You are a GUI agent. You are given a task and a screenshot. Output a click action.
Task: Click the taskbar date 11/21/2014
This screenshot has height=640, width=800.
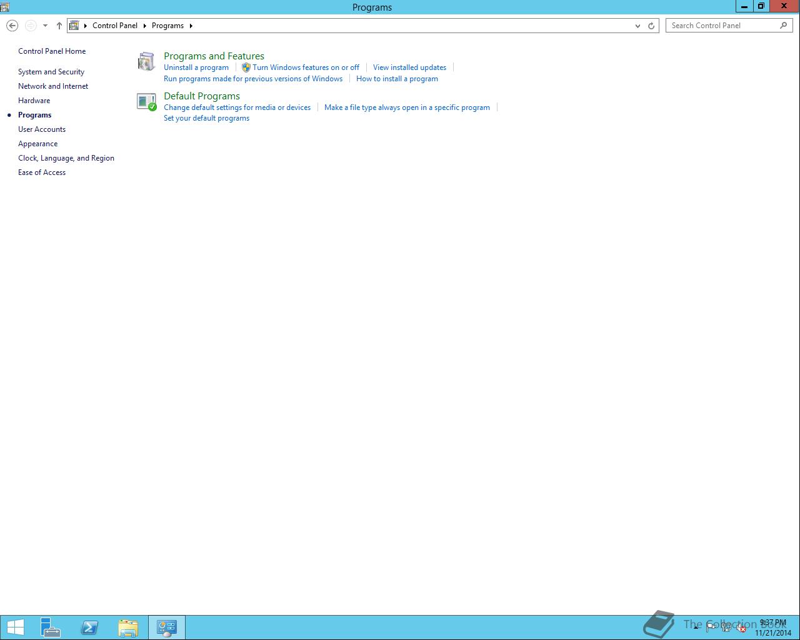coord(773,632)
